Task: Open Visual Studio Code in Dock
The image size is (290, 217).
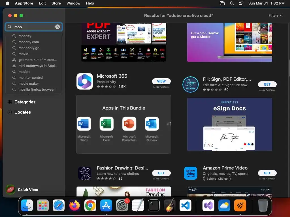Action: pyautogui.click(x=185, y=205)
